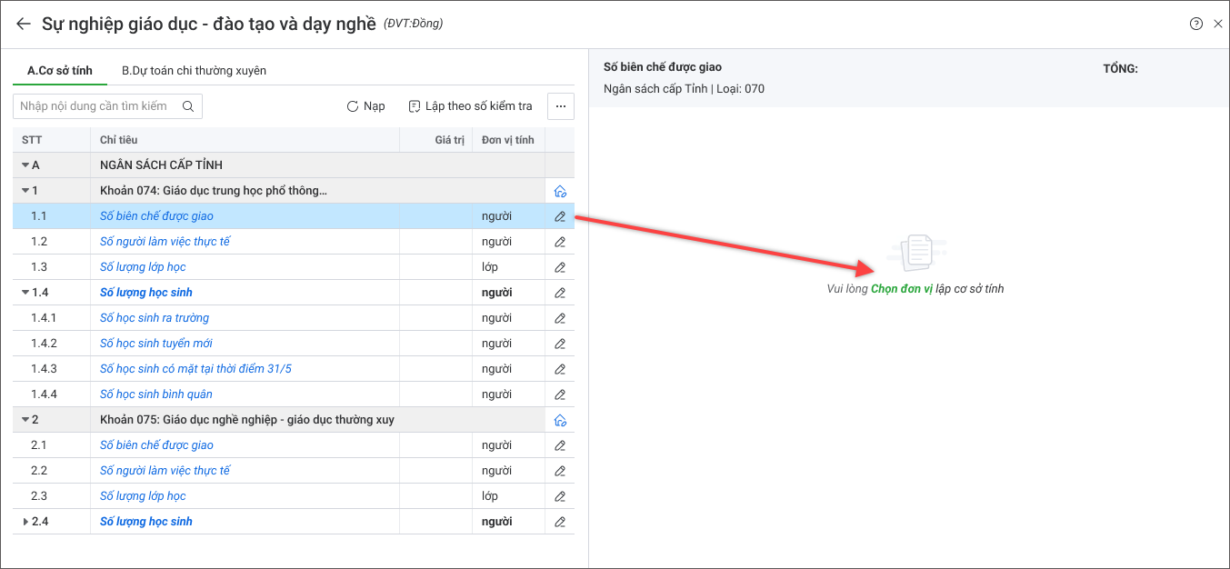Switch to B.Dự toán chi thường xuyên tab
The height and width of the screenshot is (569, 1230).
coord(194,71)
